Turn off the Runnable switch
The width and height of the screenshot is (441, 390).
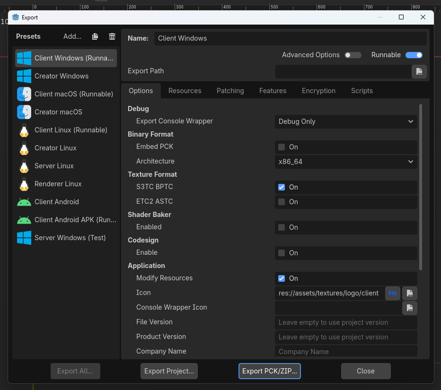[x=414, y=55]
